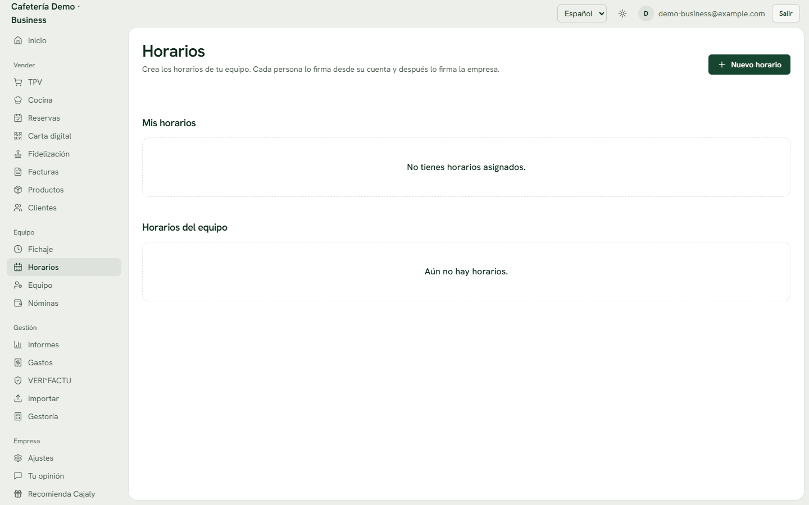Open the Español language dropdown
The height and width of the screenshot is (505, 809).
[x=582, y=13]
